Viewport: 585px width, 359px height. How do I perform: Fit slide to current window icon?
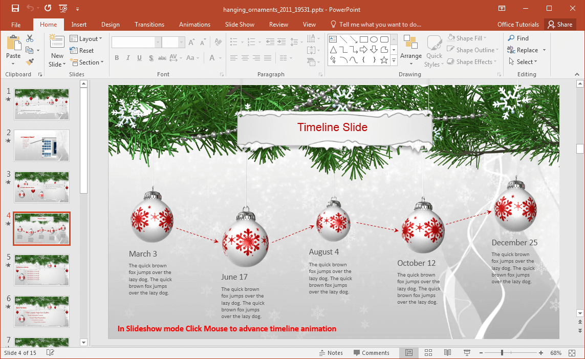coord(572,353)
